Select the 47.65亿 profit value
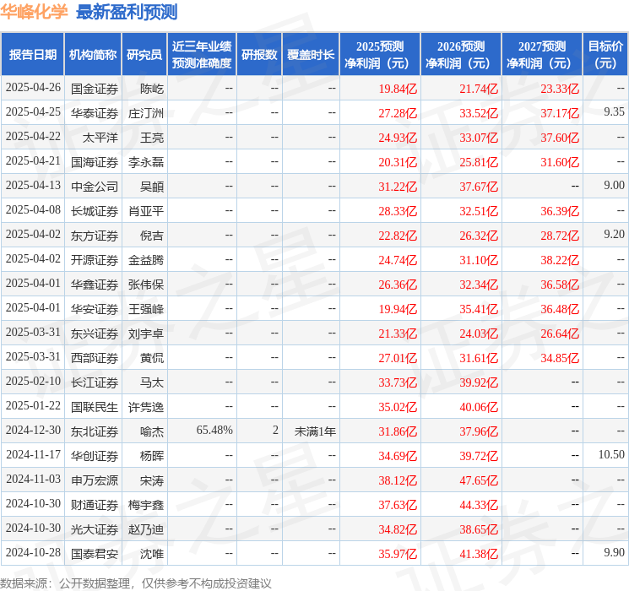The width and height of the screenshot is (629, 591). click(479, 480)
